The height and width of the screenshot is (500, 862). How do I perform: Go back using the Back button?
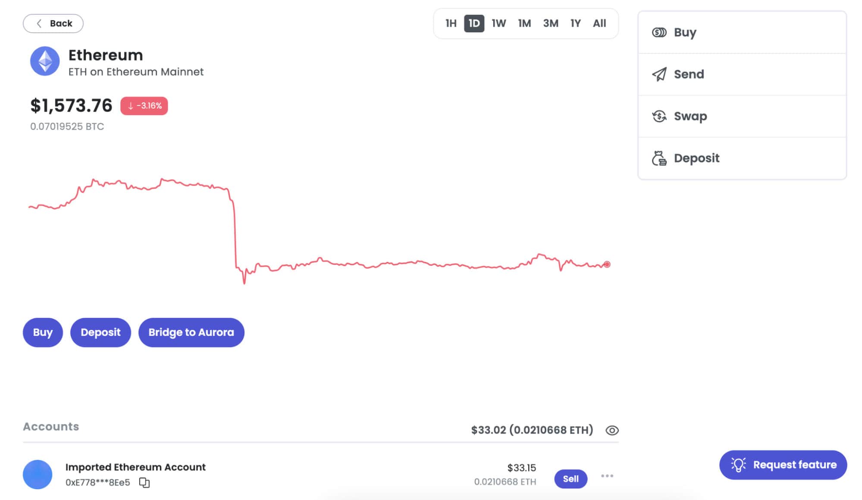[x=53, y=23]
